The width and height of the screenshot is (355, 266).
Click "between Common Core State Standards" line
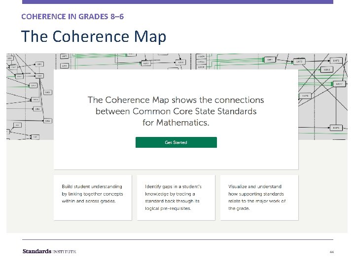176,111
